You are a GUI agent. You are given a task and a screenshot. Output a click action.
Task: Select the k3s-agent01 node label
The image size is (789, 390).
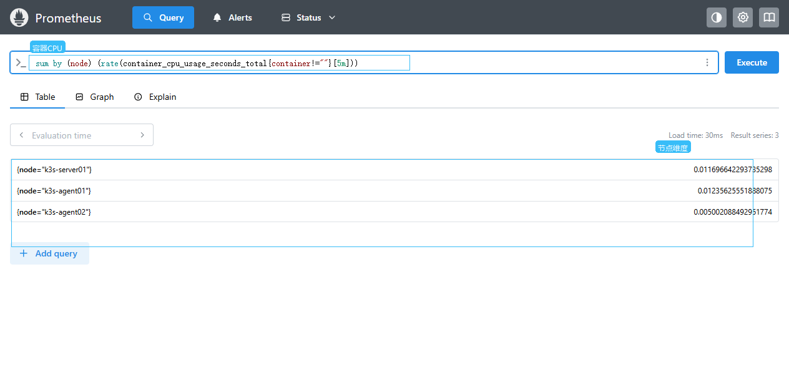[54, 191]
